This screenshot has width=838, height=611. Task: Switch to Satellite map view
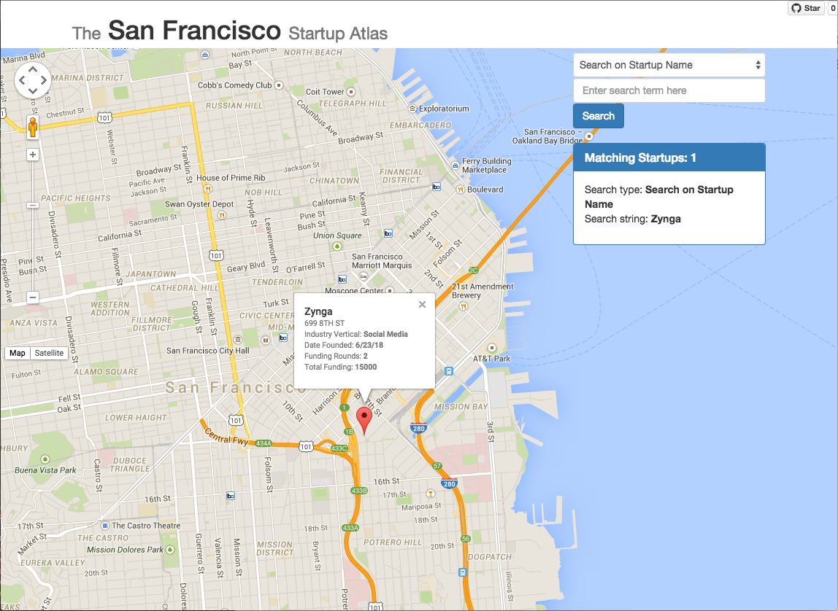[50, 354]
